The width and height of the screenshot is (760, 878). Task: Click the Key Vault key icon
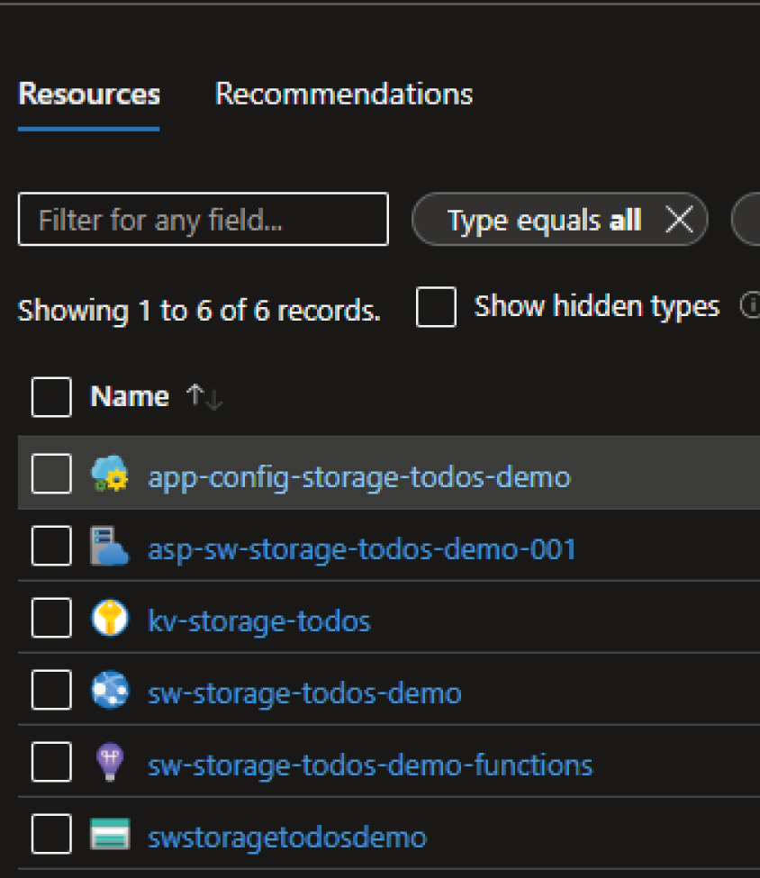point(111,620)
